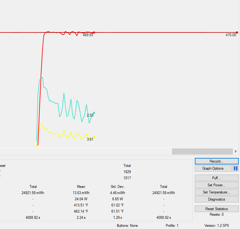
Task: Select the cyan 2.03 data point
Action: pyautogui.click(x=94, y=113)
